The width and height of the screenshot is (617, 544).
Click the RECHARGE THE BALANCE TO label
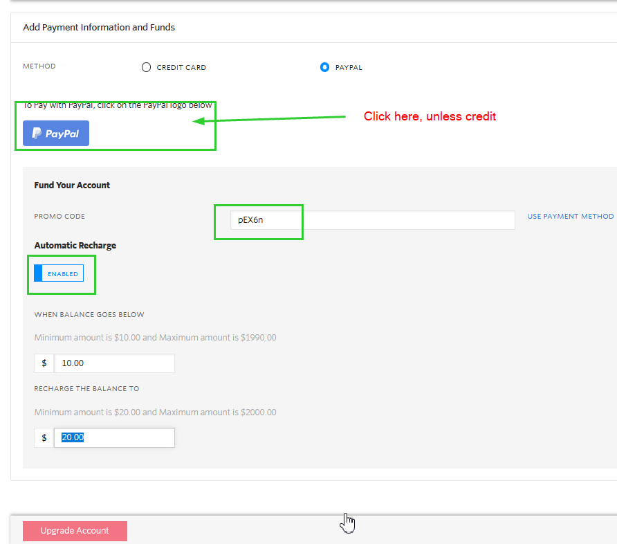[86, 389]
